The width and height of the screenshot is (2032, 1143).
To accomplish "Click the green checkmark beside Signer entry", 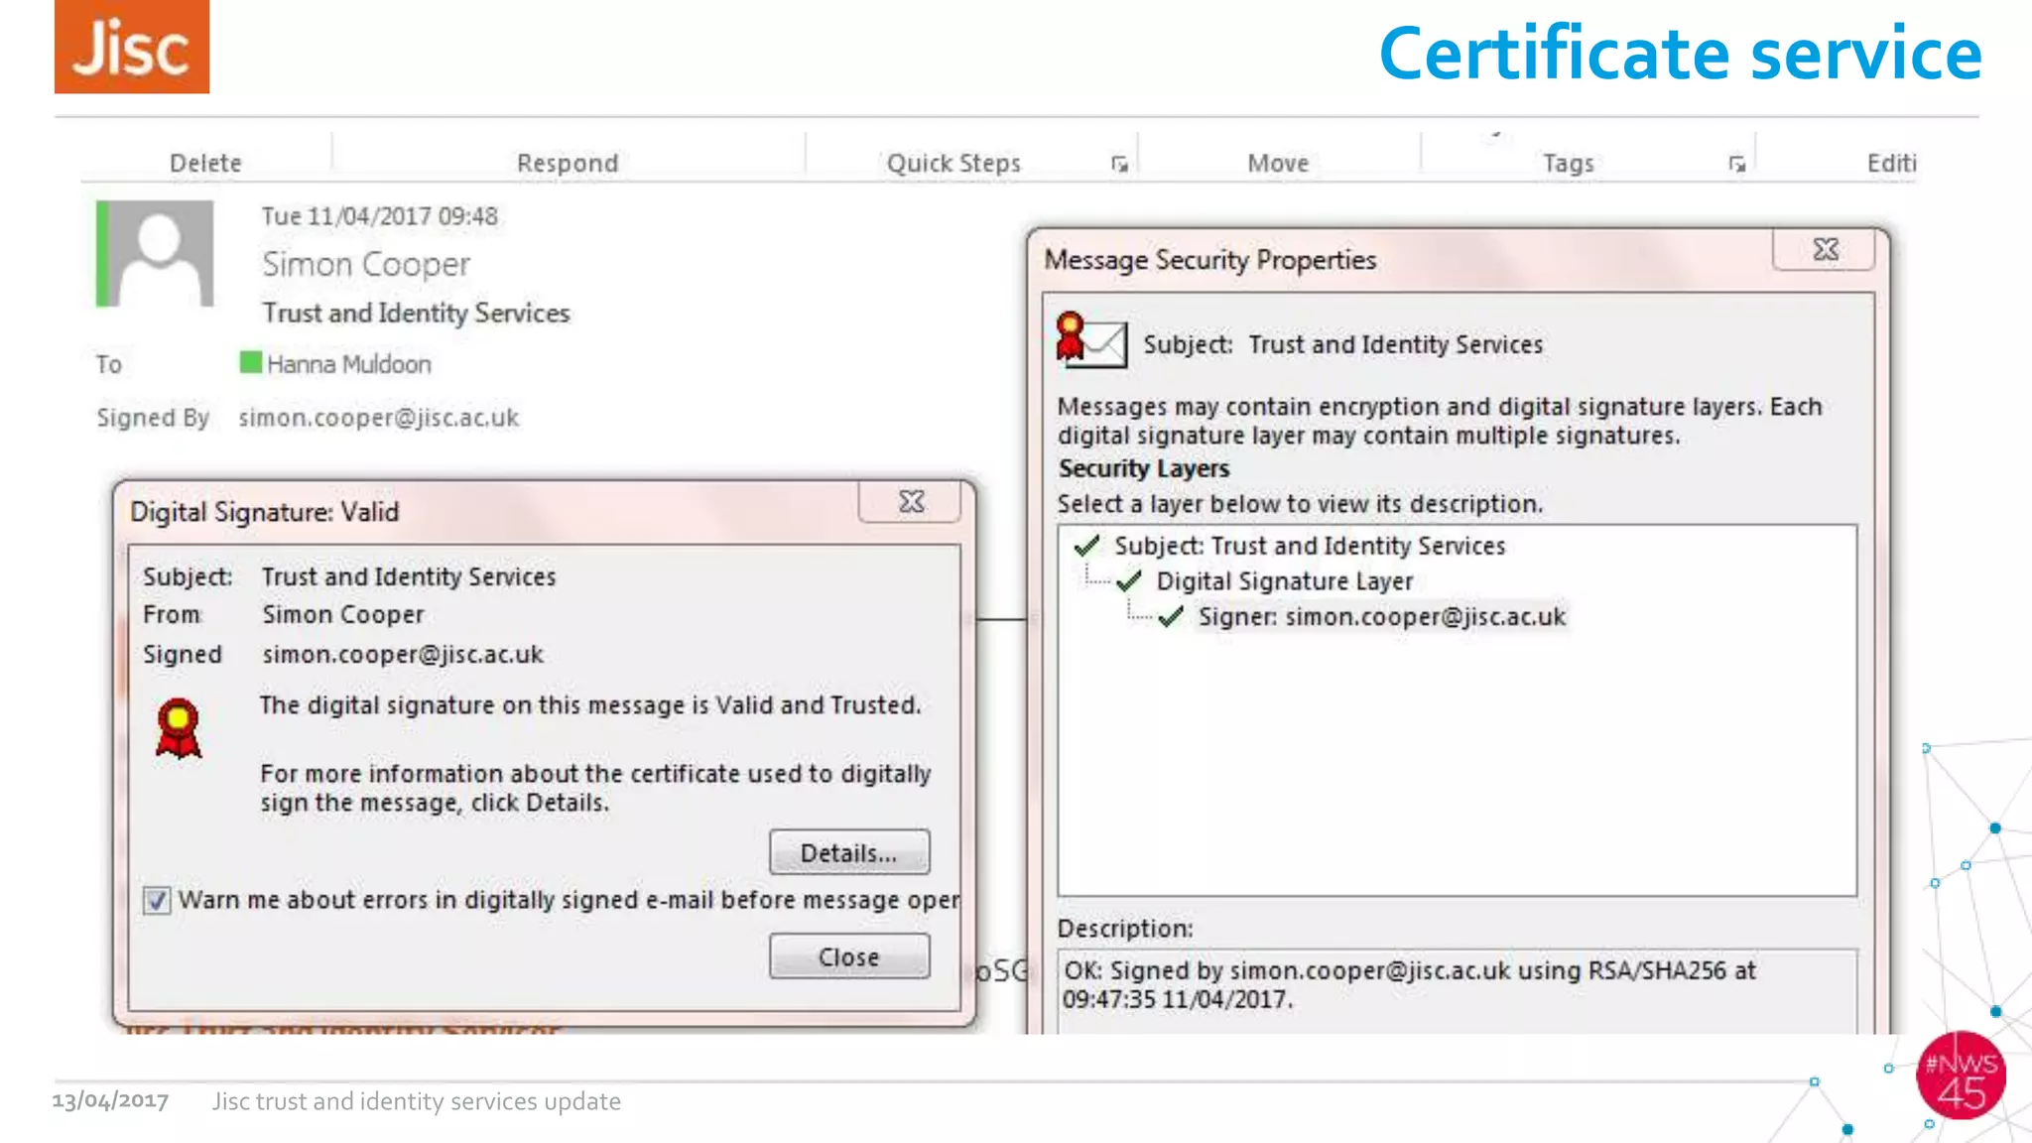I will coord(1172,617).
